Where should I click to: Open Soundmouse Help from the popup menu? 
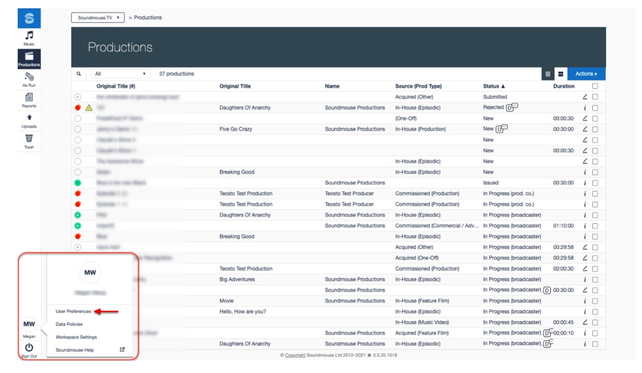point(75,350)
